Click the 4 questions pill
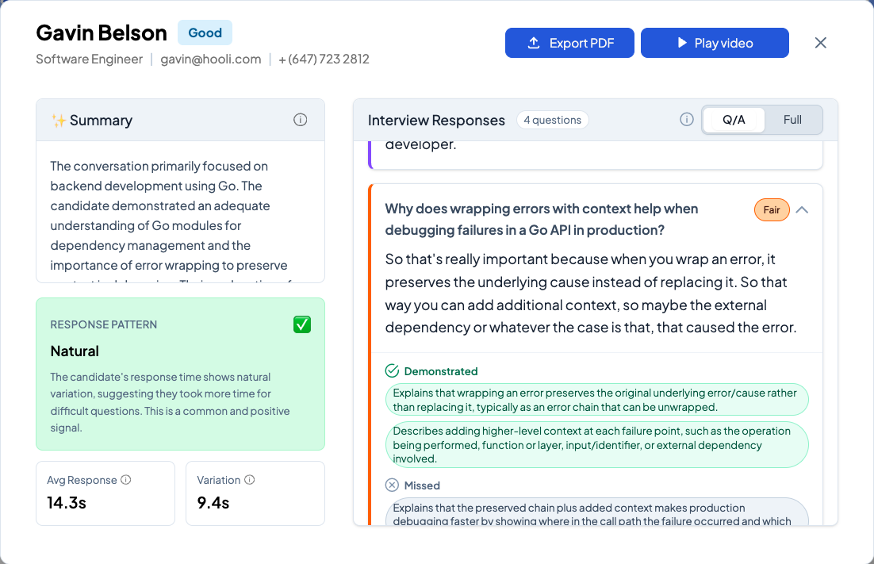874x564 pixels. [x=552, y=120]
